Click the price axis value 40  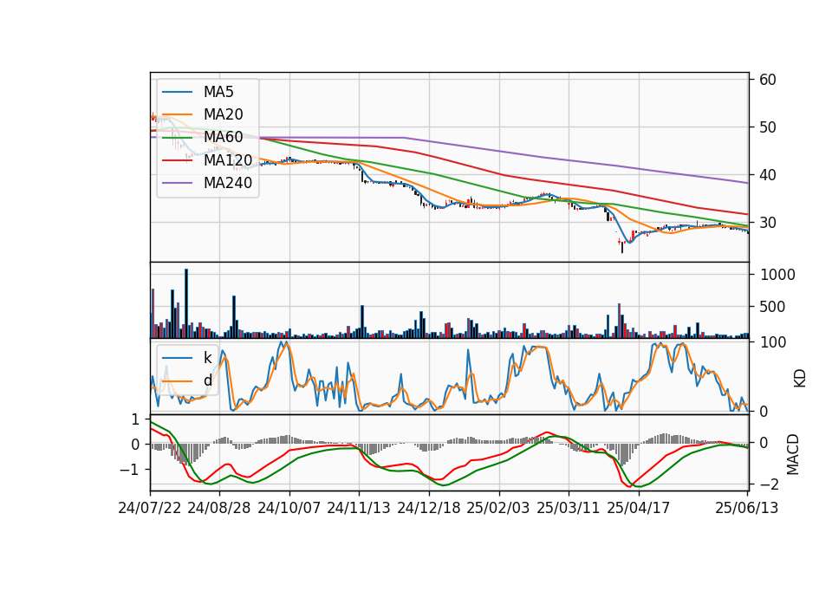pyautogui.click(x=768, y=174)
